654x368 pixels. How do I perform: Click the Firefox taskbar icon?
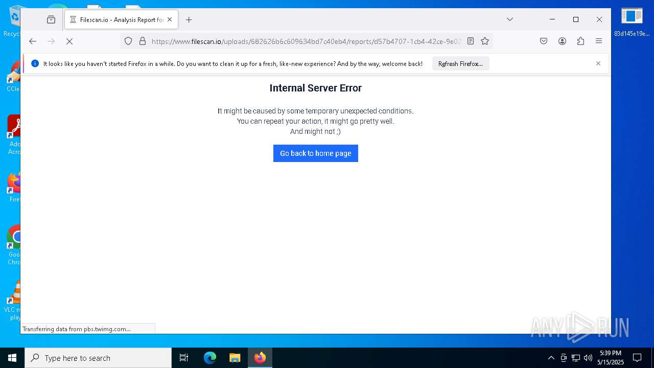[260, 358]
